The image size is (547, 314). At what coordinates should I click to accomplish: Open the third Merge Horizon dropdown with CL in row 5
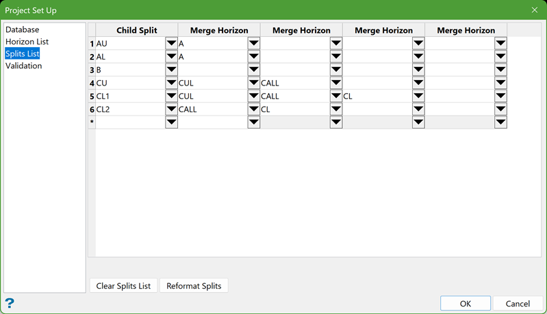coord(418,96)
